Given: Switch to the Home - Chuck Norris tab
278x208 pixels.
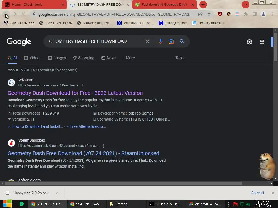Looking at the screenshot, I should click(34, 5).
